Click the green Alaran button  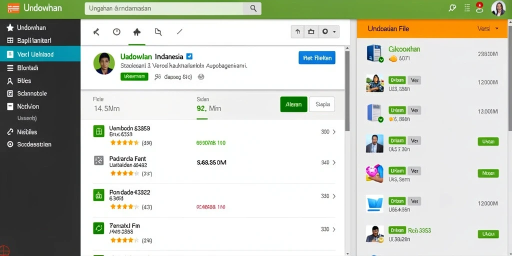click(293, 104)
